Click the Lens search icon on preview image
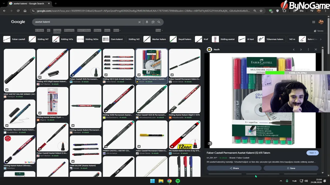Screen dimensions: 330x185 tap(210, 144)
